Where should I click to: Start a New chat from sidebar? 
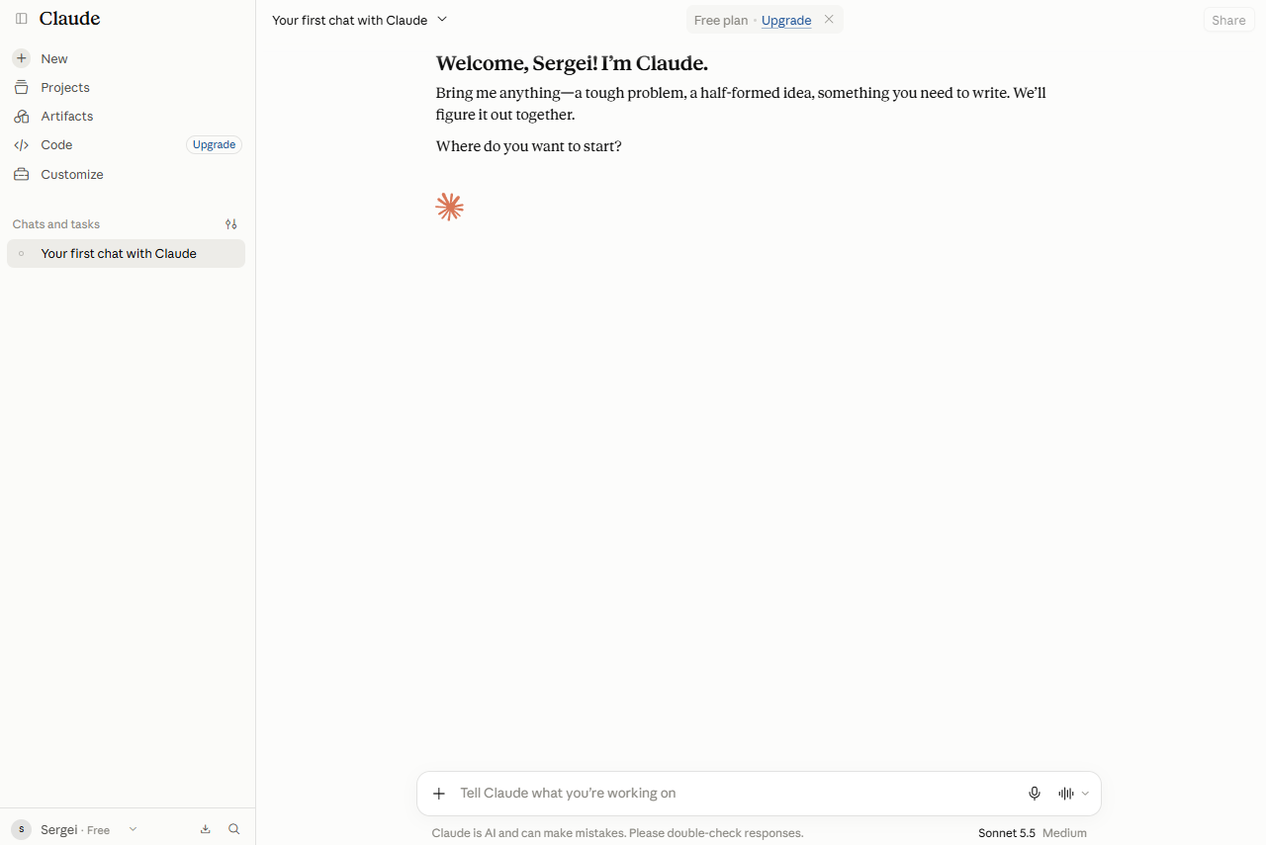[126, 58]
